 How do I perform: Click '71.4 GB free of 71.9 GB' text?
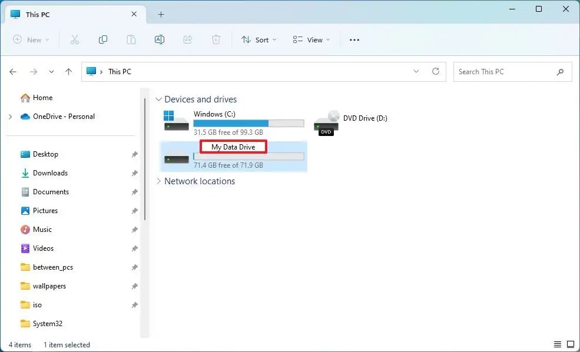tap(228, 165)
